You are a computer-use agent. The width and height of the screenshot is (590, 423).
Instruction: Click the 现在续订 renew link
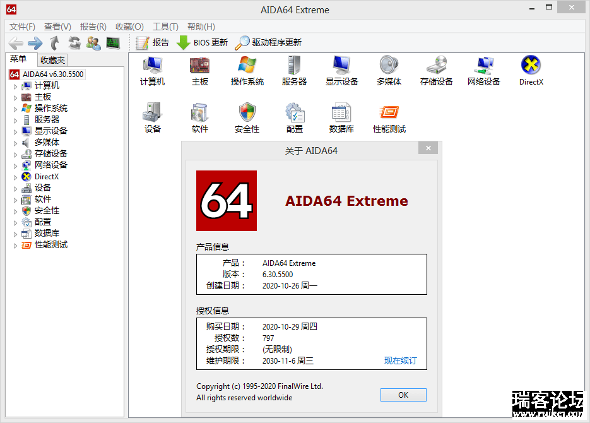(400, 360)
